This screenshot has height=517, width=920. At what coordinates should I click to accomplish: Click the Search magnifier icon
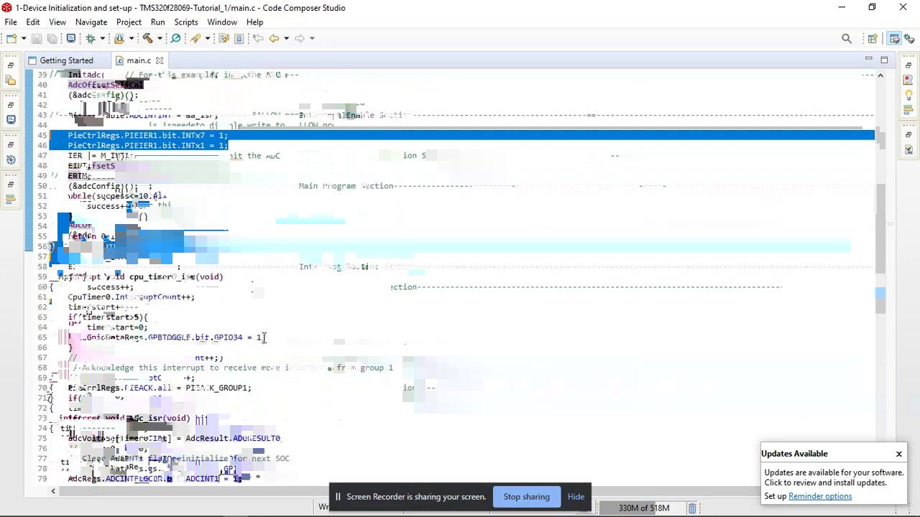[847, 39]
